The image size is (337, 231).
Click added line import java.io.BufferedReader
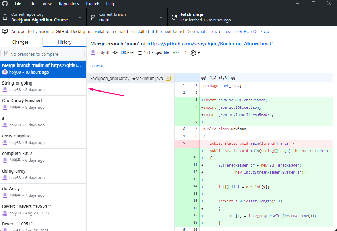click(x=234, y=100)
